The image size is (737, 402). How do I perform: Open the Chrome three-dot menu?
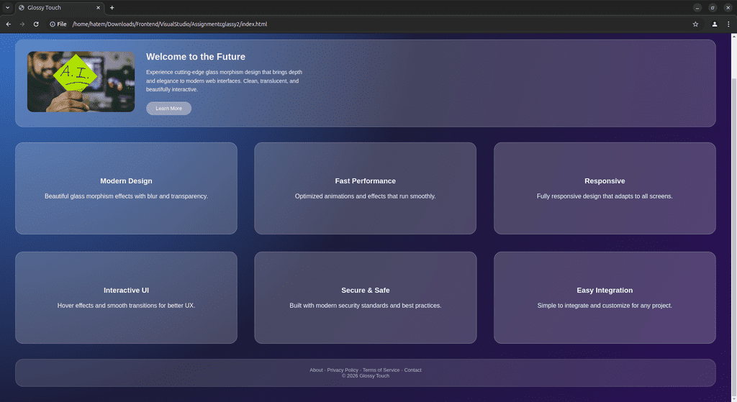[728, 24]
